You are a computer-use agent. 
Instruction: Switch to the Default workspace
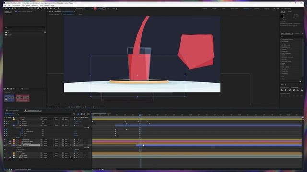(205, 9)
